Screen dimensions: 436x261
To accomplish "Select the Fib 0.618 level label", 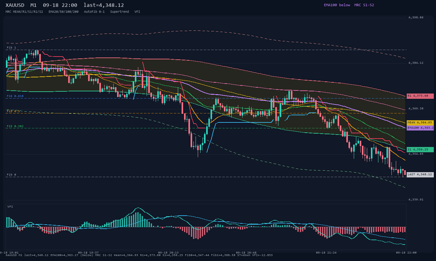I will [x=15, y=96].
